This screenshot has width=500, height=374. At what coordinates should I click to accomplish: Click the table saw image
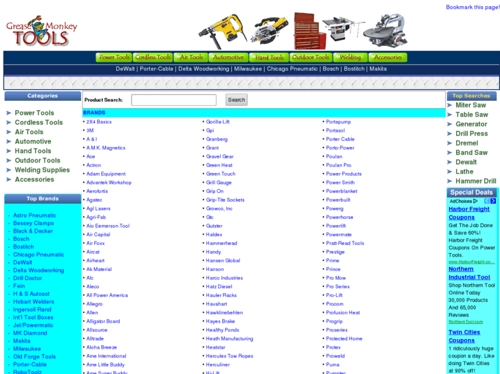click(x=343, y=30)
